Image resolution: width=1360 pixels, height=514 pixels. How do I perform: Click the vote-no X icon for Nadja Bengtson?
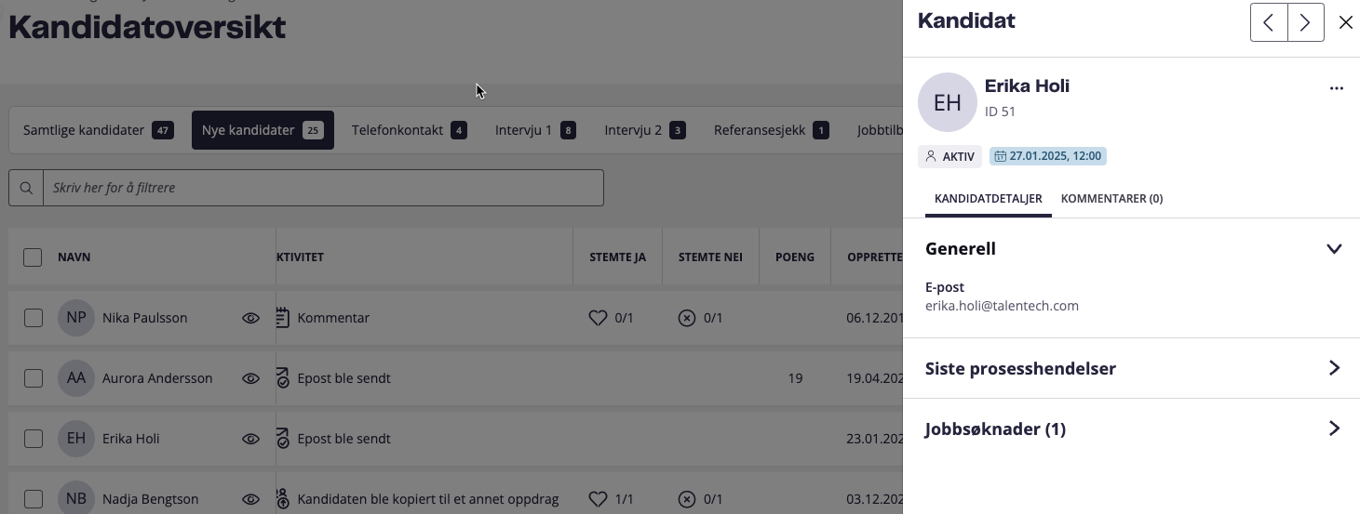(x=687, y=499)
